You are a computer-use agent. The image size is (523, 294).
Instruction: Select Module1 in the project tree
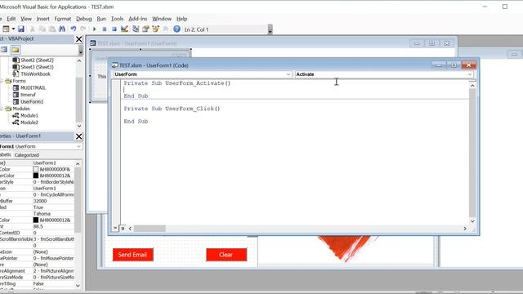29,116
